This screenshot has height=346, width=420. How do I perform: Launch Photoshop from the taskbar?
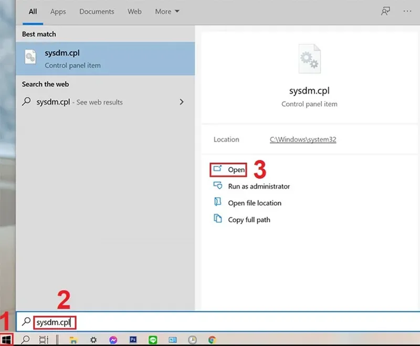(133, 340)
